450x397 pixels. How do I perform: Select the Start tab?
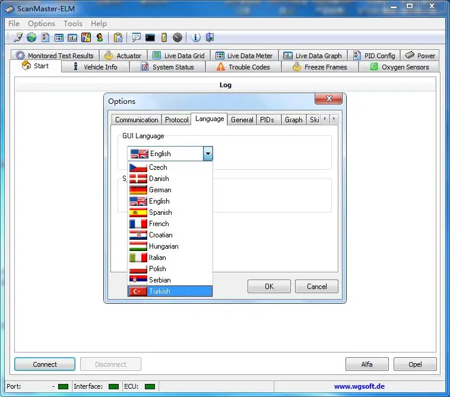pyautogui.click(x=36, y=66)
